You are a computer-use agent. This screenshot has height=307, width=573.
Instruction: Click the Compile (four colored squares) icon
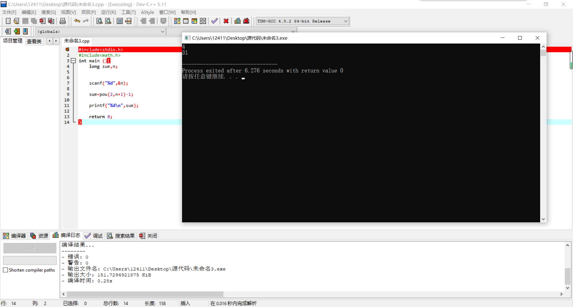pyautogui.click(x=177, y=21)
